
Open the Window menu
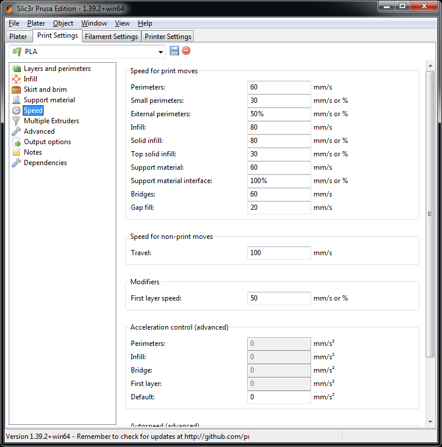pos(94,23)
